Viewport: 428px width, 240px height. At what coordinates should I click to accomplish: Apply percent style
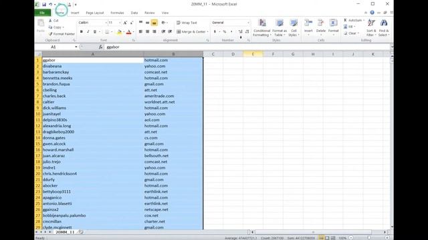tap(225, 32)
